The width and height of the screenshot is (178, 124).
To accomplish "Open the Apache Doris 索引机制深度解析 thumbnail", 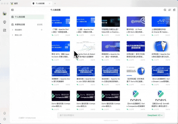I will [x=61, y=71].
